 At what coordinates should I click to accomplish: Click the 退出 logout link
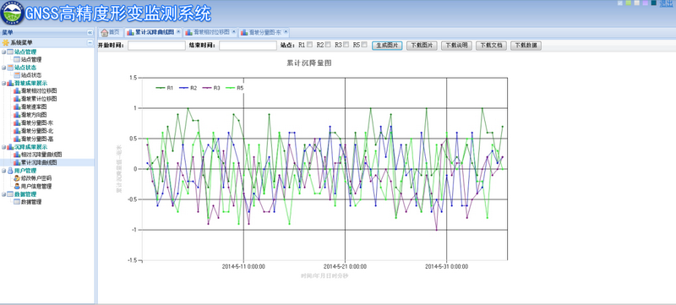coord(666,3)
